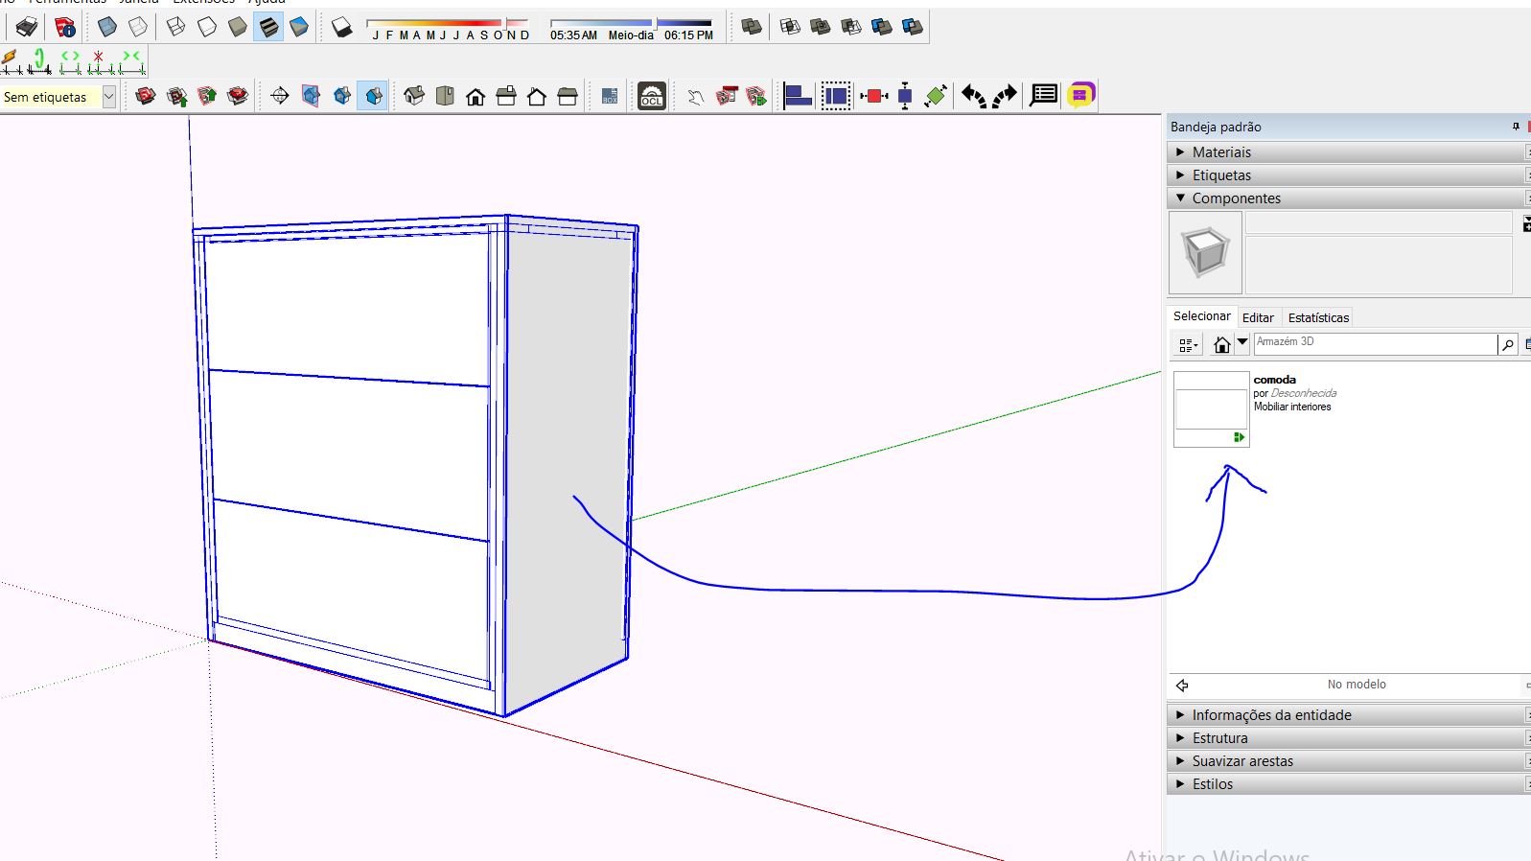Open the component view options dropdown
Image resolution: width=1531 pixels, height=861 pixels.
(1188, 344)
